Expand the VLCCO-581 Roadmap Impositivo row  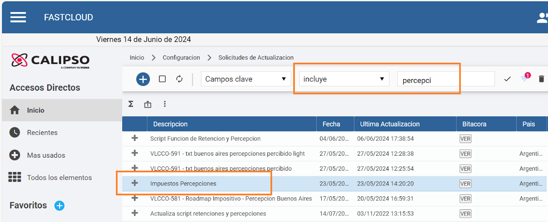tap(135, 198)
